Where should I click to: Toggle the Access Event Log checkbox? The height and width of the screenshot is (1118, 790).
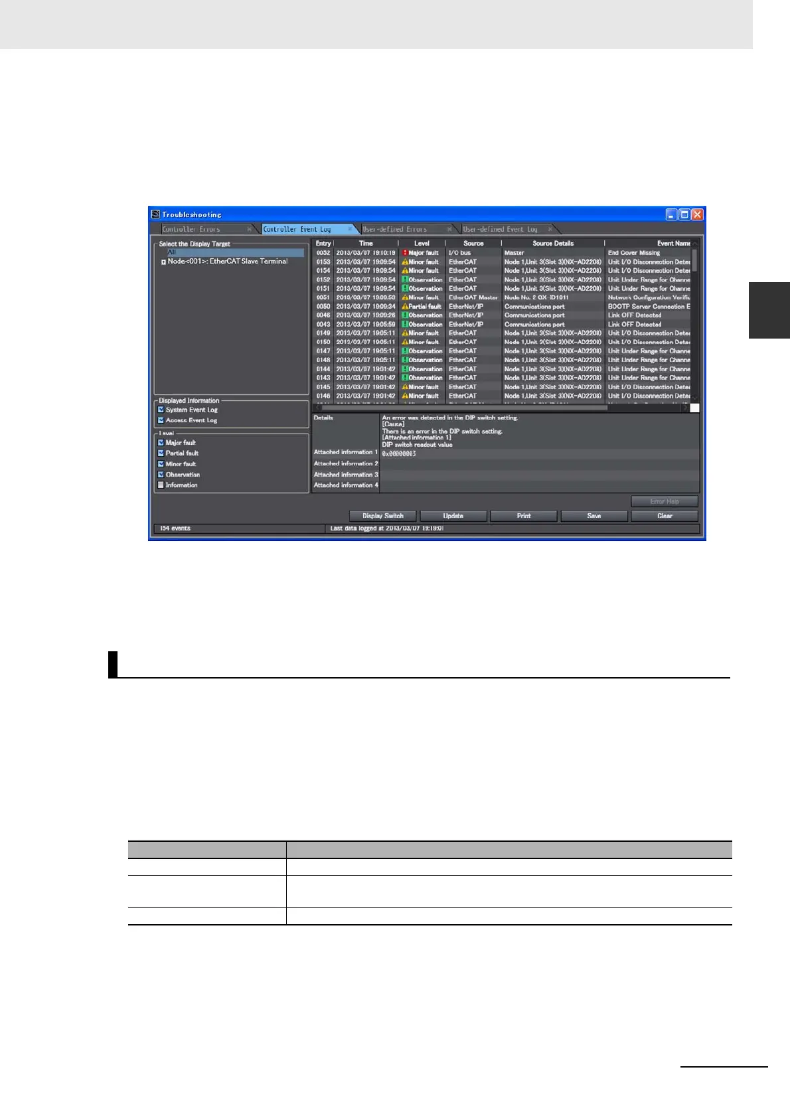click(x=161, y=420)
